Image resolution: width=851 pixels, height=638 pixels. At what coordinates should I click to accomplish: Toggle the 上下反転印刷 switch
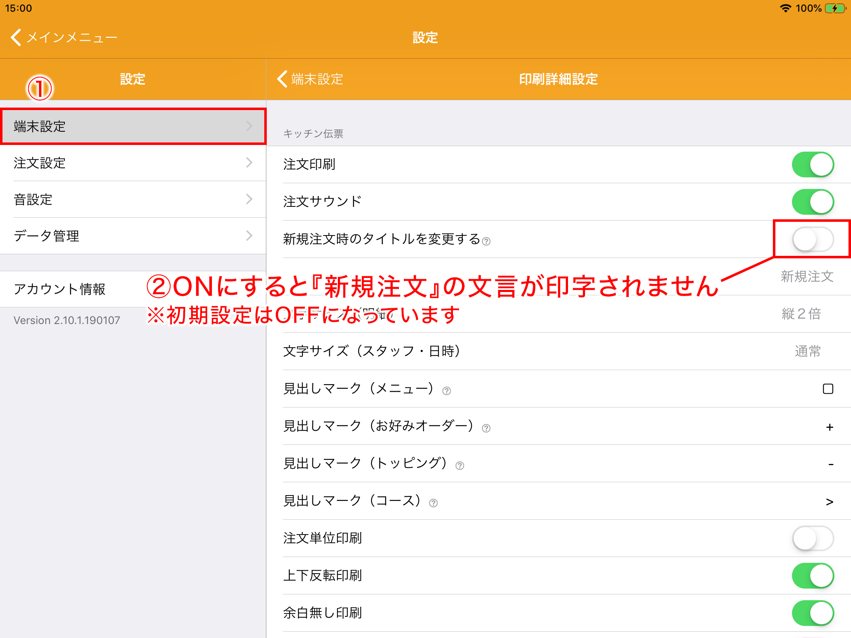(x=813, y=576)
